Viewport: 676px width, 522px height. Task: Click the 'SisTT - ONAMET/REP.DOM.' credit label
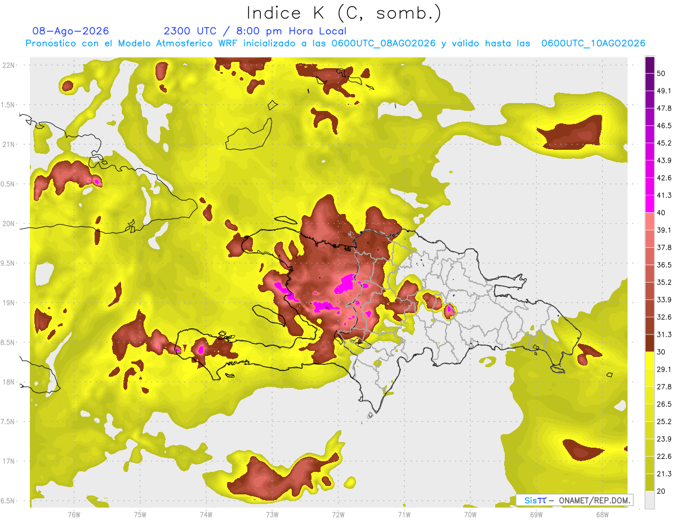tap(575, 500)
